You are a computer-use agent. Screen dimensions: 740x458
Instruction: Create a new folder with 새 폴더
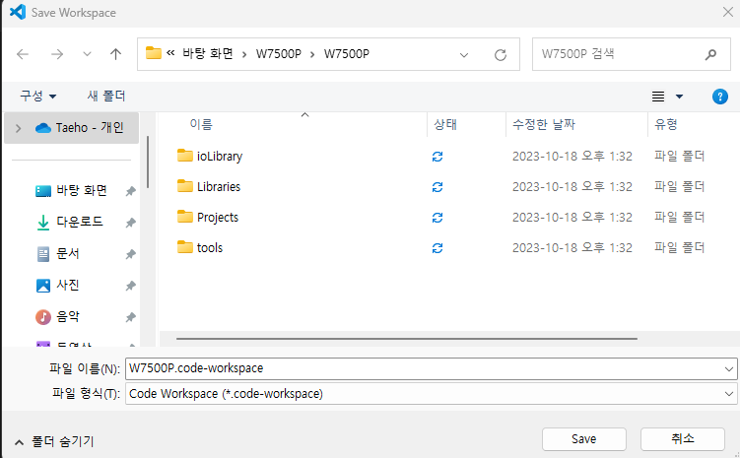click(106, 97)
